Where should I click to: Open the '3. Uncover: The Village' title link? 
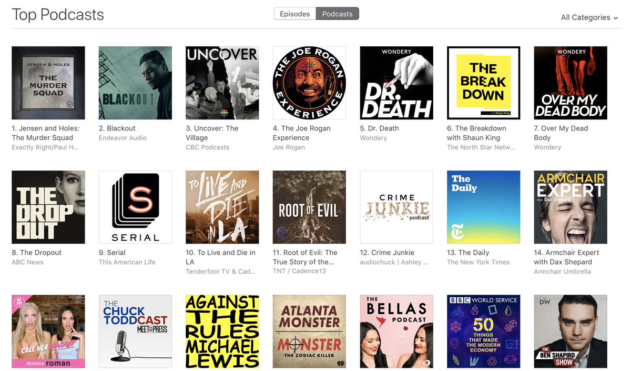point(212,133)
